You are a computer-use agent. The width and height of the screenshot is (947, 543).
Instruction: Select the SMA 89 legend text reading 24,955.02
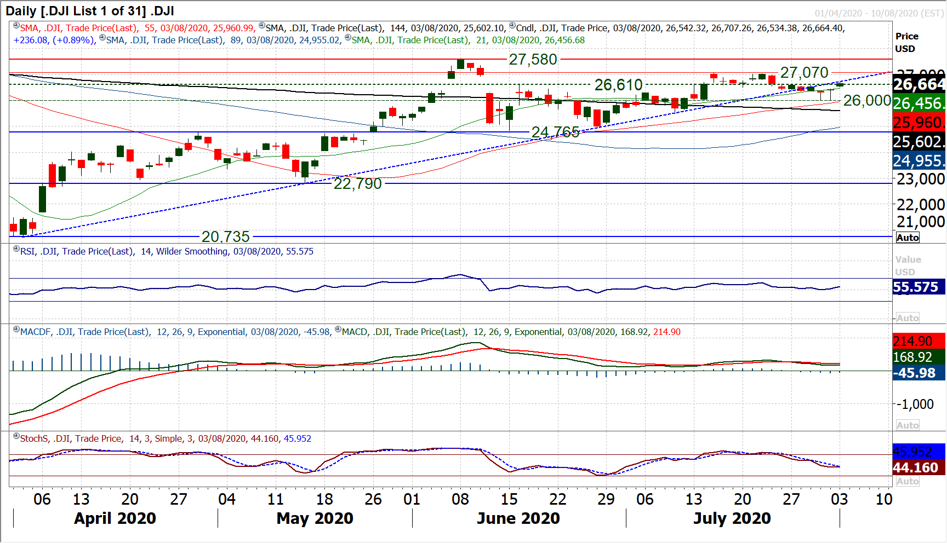pos(223,40)
